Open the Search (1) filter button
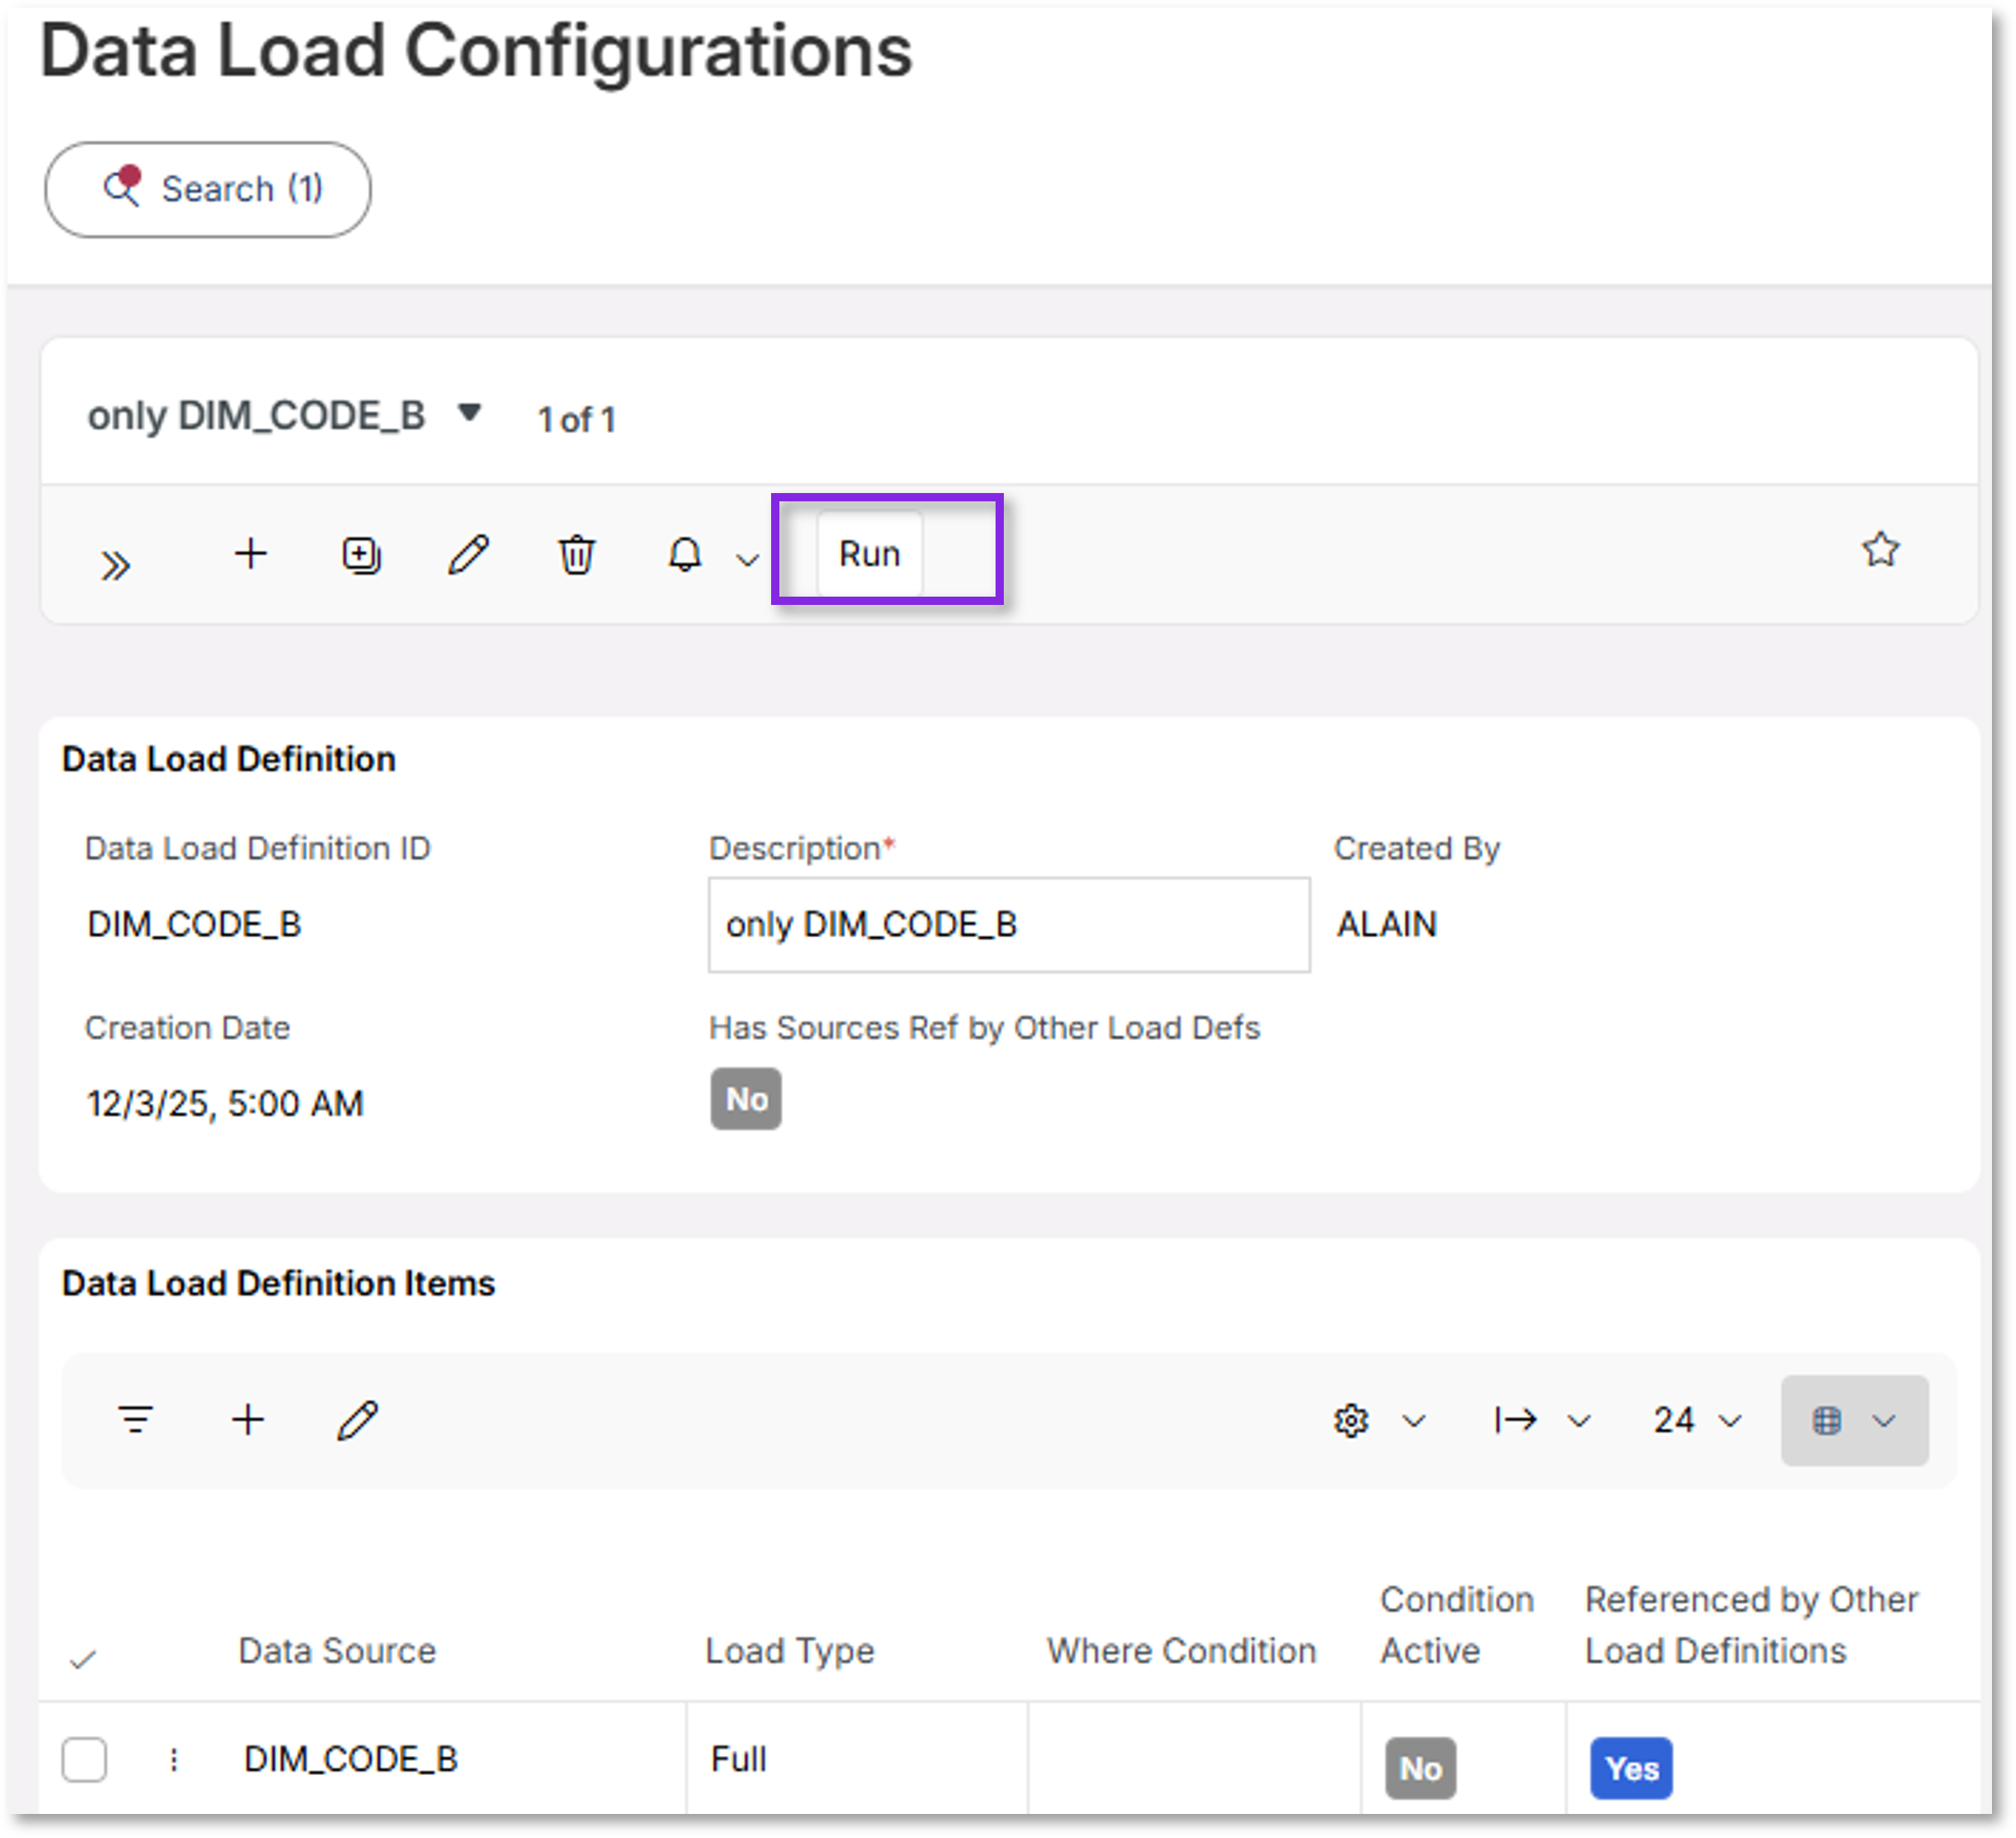This screenshot has width=2016, height=1838. click(x=208, y=189)
